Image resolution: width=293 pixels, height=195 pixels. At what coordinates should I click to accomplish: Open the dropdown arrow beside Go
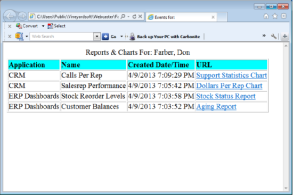tap(121, 36)
